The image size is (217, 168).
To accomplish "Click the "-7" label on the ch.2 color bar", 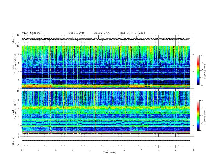I will pos(202,131).
